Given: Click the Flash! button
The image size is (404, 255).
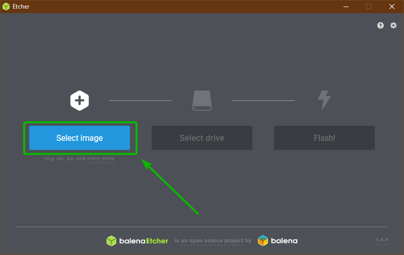Looking at the screenshot, I should tap(324, 138).
